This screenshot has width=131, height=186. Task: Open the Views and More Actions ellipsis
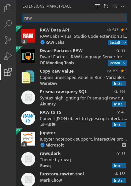(123, 6)
